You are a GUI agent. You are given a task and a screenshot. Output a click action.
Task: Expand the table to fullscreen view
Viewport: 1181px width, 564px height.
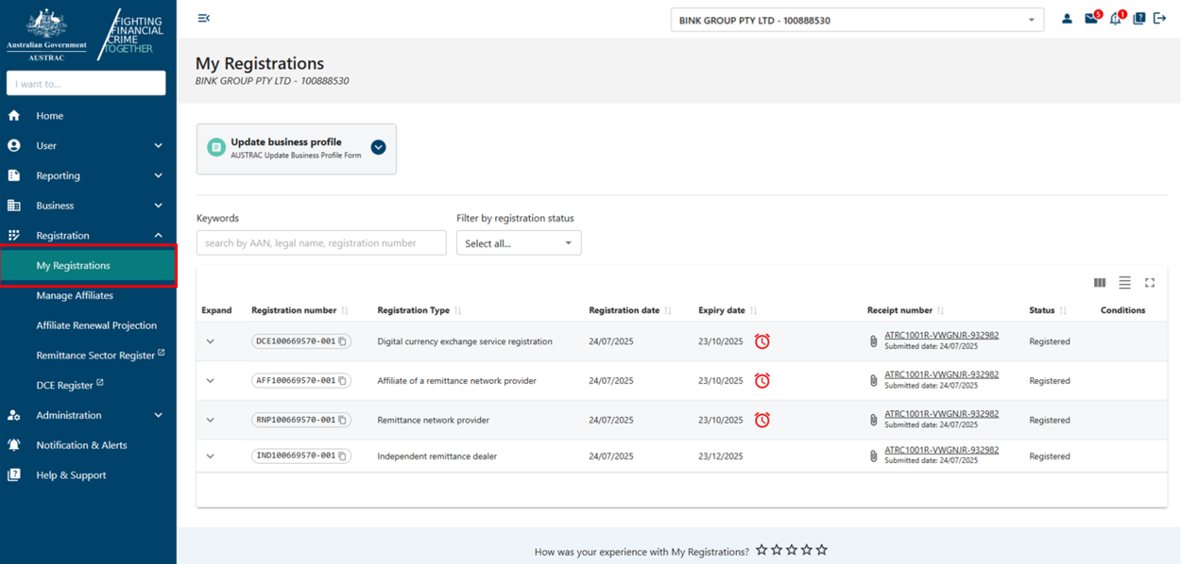pos(1150,282)
